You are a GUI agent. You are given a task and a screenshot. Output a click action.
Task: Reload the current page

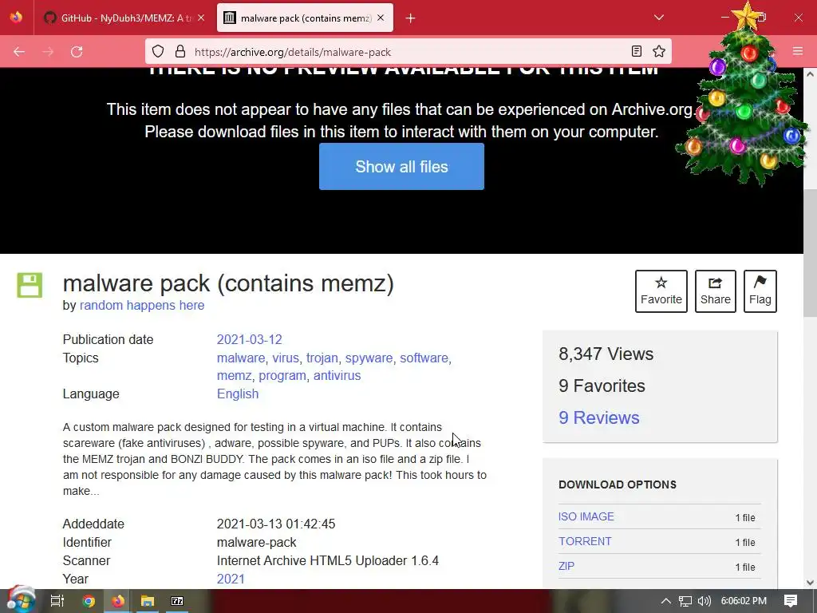(x=77, y=52)
